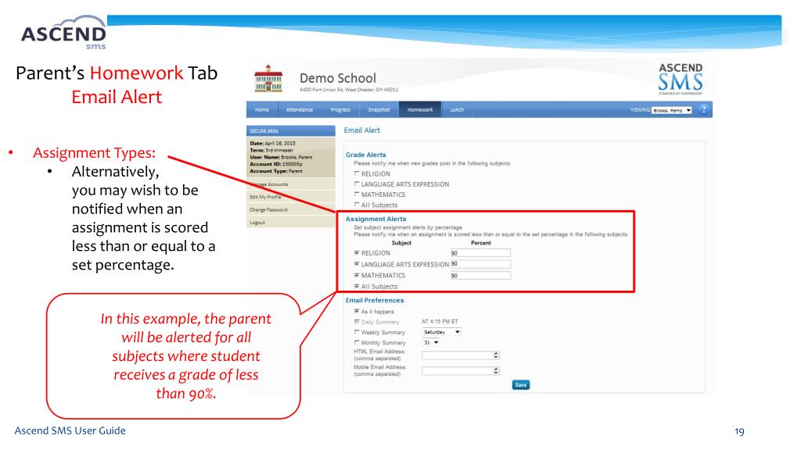Screen dimensions: 801x450
Task: Uncheck LANGUAGE ARTS EXPRESSION under Assignment Alerts
Action: (357, 264)
